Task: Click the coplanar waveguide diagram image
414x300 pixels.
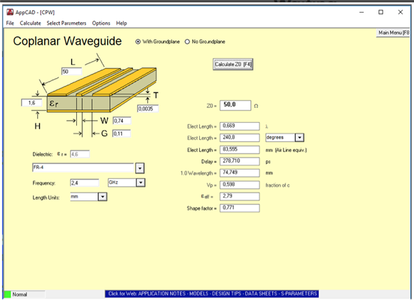Action: click(x=102, y=90)
